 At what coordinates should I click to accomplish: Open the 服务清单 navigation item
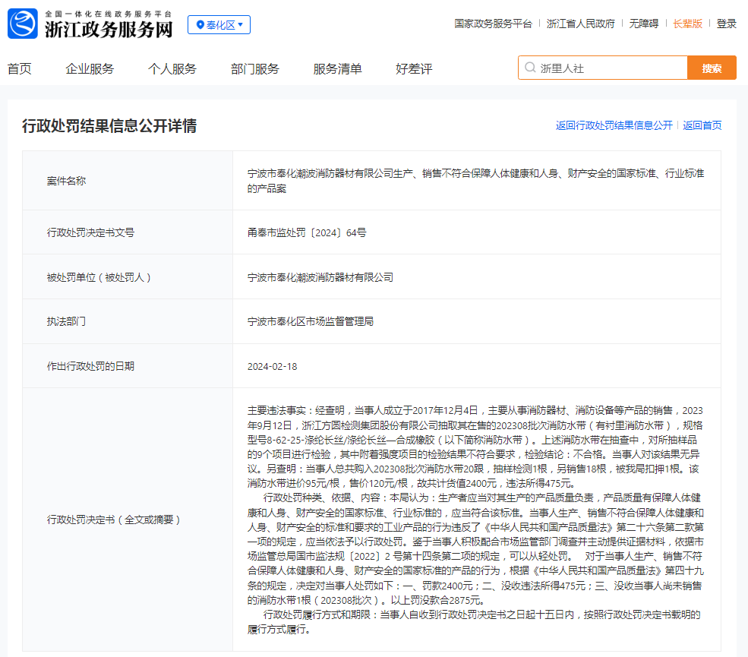click(x=337, y=68)
